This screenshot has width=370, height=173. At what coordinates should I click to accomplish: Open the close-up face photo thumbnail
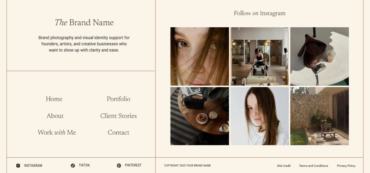pyautogui.click(x=199, y=56)
